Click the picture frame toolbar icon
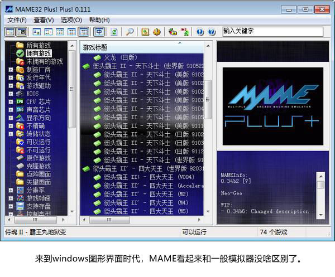335x277 pixels. [145, 32]
